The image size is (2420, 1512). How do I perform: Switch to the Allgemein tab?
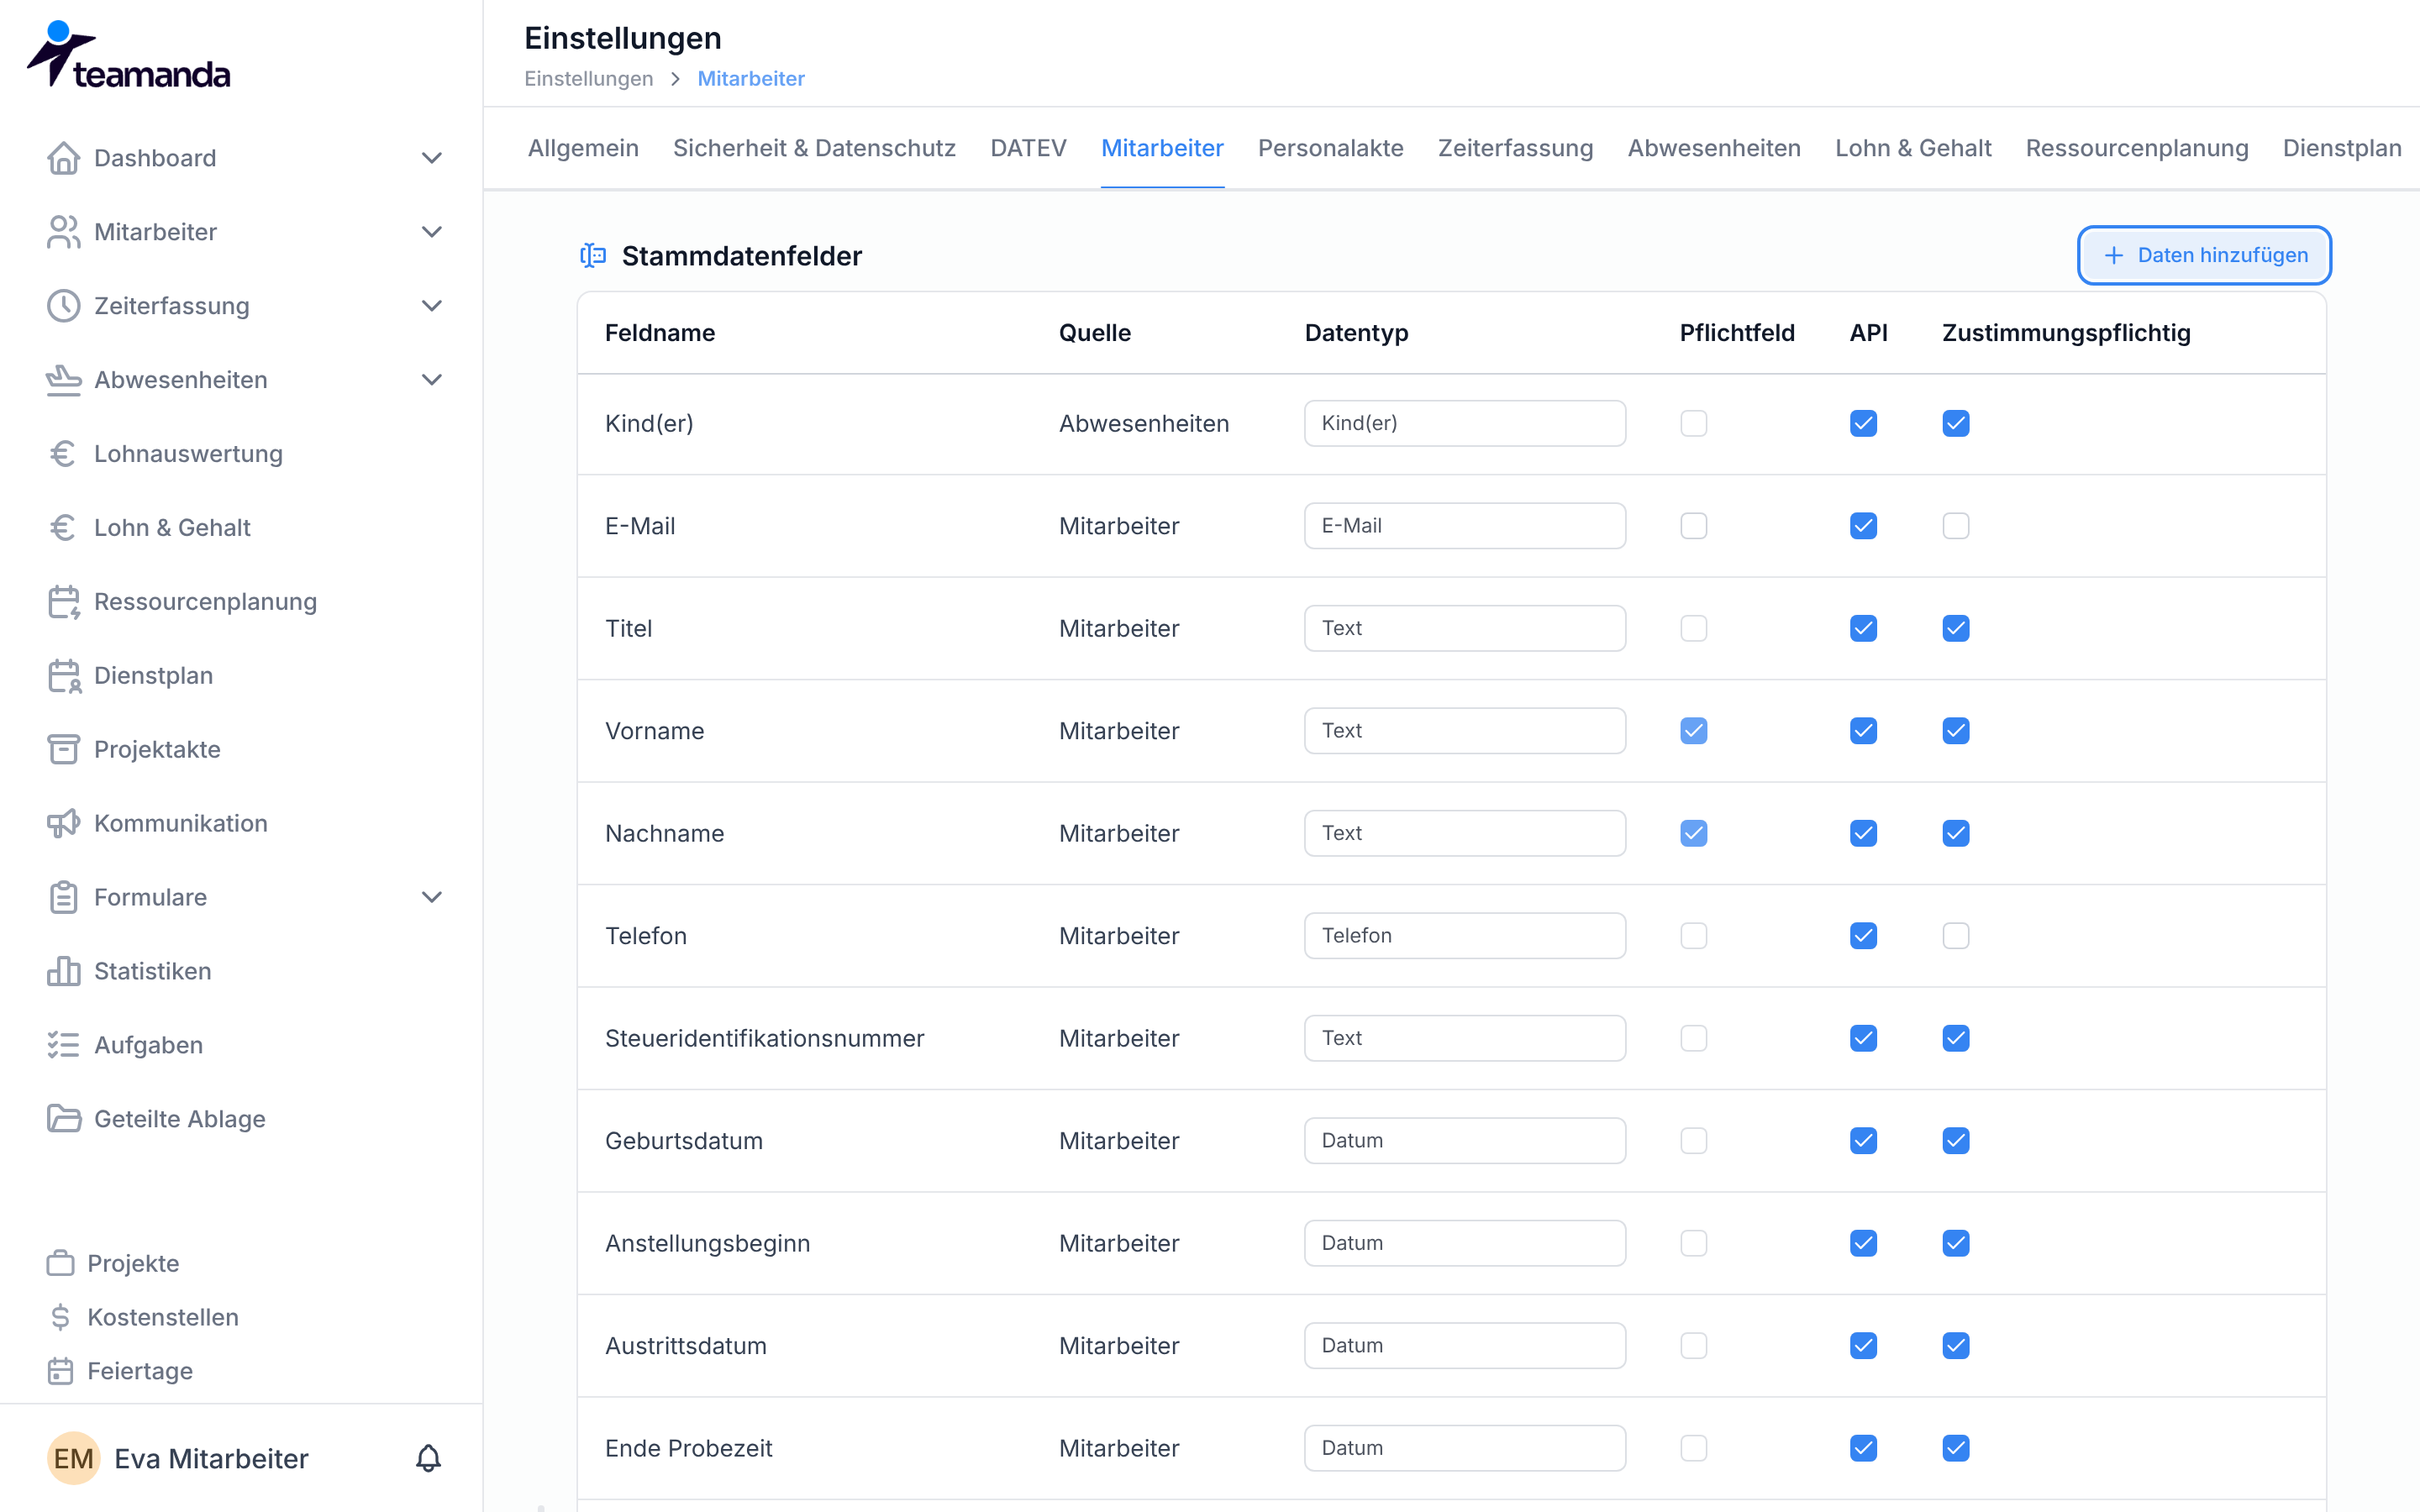[583, 148]
